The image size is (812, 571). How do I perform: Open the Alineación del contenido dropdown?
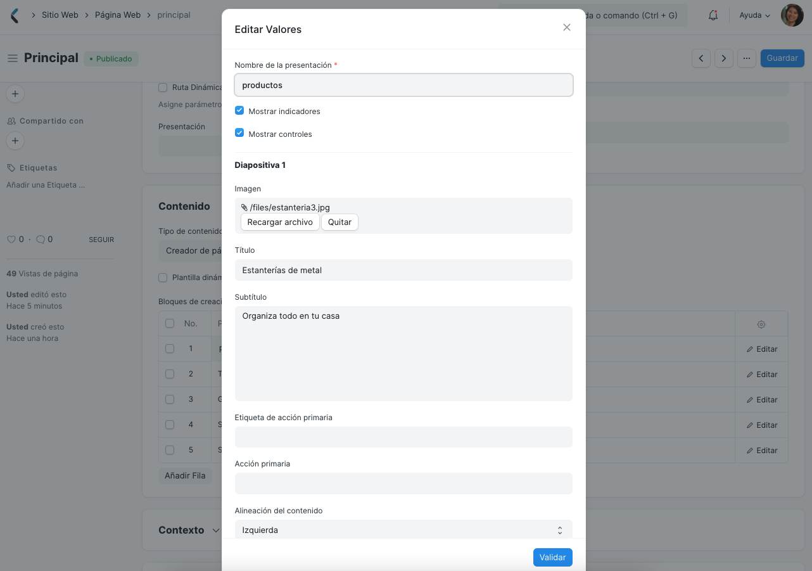click(x=403, y=529)
